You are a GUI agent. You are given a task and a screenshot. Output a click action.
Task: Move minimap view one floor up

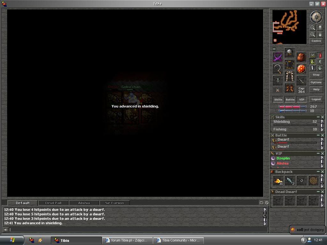pyautogui.click(x=320, y=28)
